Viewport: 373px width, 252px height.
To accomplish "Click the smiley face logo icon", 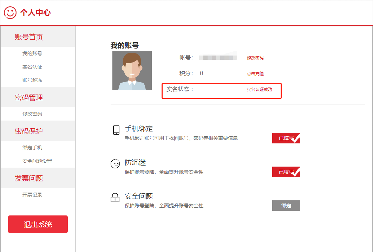I will tap(10, 13).
